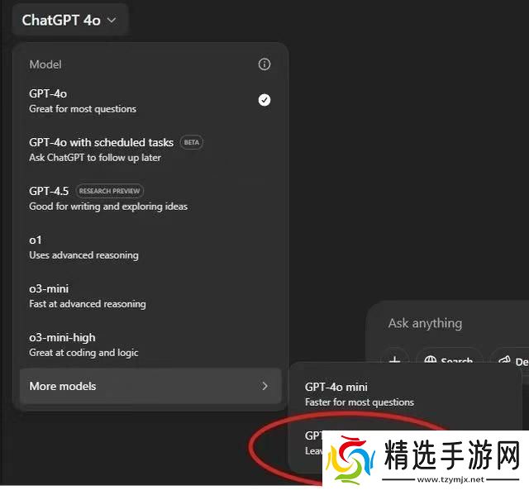The width and height of the screenshot is (529, 490).
Task: Select GPT-4o mini from submenu
Action: tap(404, 394)
